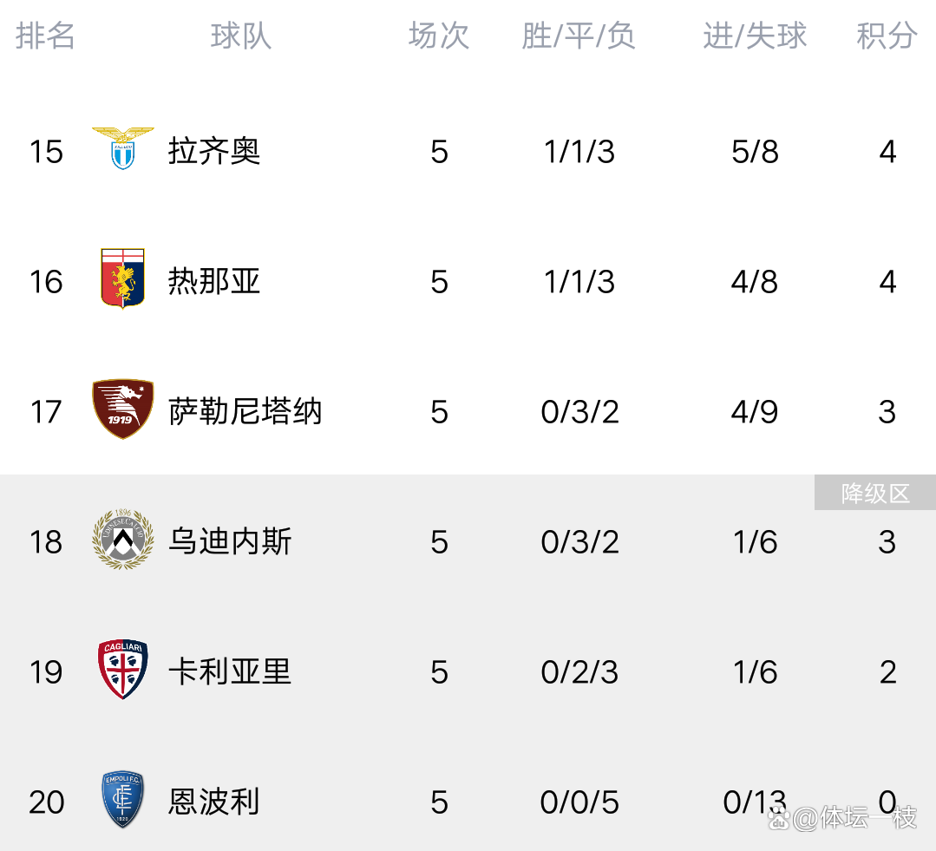The image size is (936, 851).
Task: Open team page for 萨勒尼塔纳
Action: (x=245, y=411)
